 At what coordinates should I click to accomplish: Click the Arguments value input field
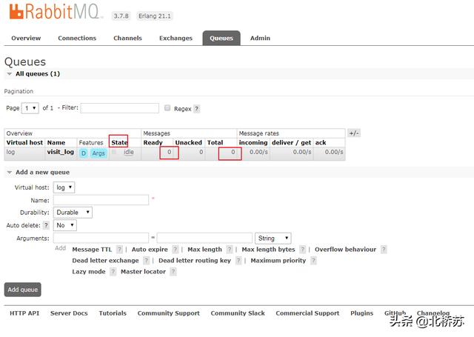pyautogui.click(x=204, y=238)
